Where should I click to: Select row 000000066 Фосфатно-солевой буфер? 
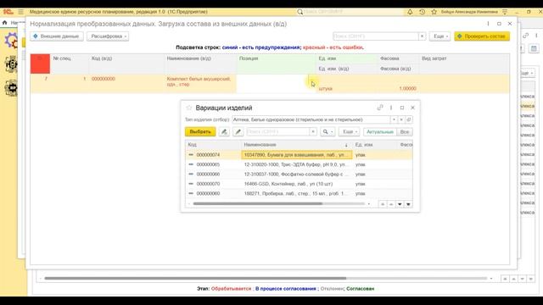click(299, 175)
